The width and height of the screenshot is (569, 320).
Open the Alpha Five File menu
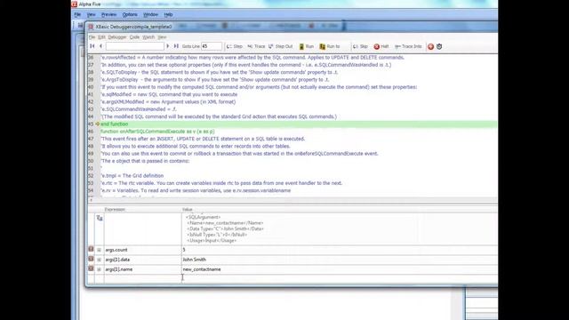(77, 14)
